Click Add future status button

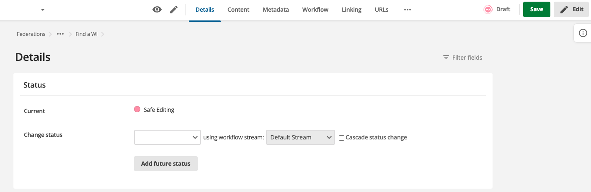pyautogui.click(x=165, y=164)
